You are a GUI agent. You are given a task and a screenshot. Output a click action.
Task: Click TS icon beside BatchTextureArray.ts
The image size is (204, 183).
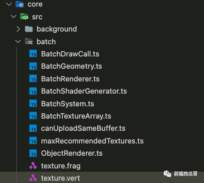[x=33, y=116]
